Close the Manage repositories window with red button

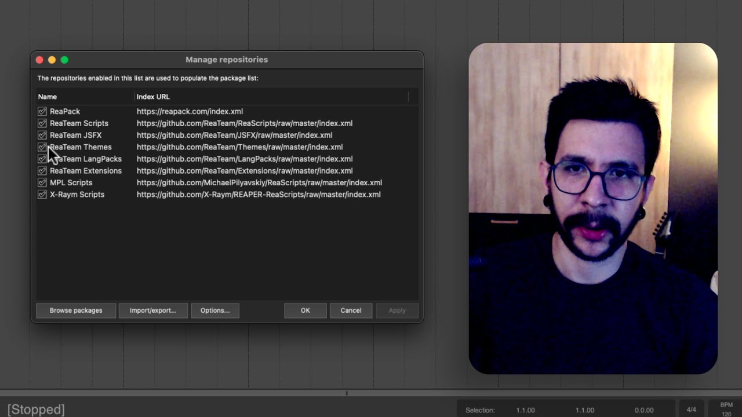point(39,60)
